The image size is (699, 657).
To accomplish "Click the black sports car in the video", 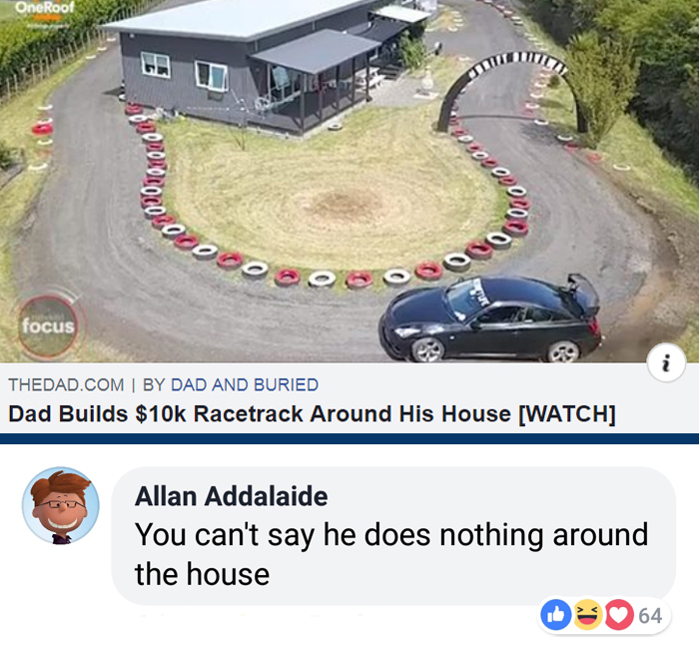I will (x=489, y=318).
